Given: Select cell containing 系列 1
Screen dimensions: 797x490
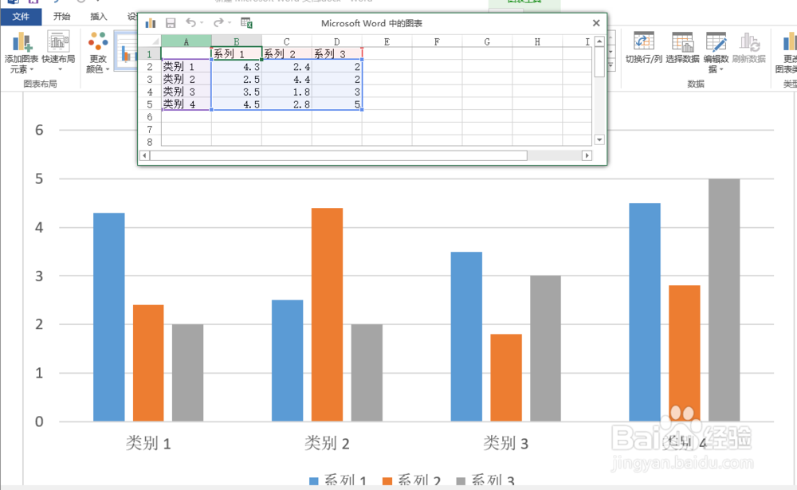Looking at the screenshot, I should 237,54.
